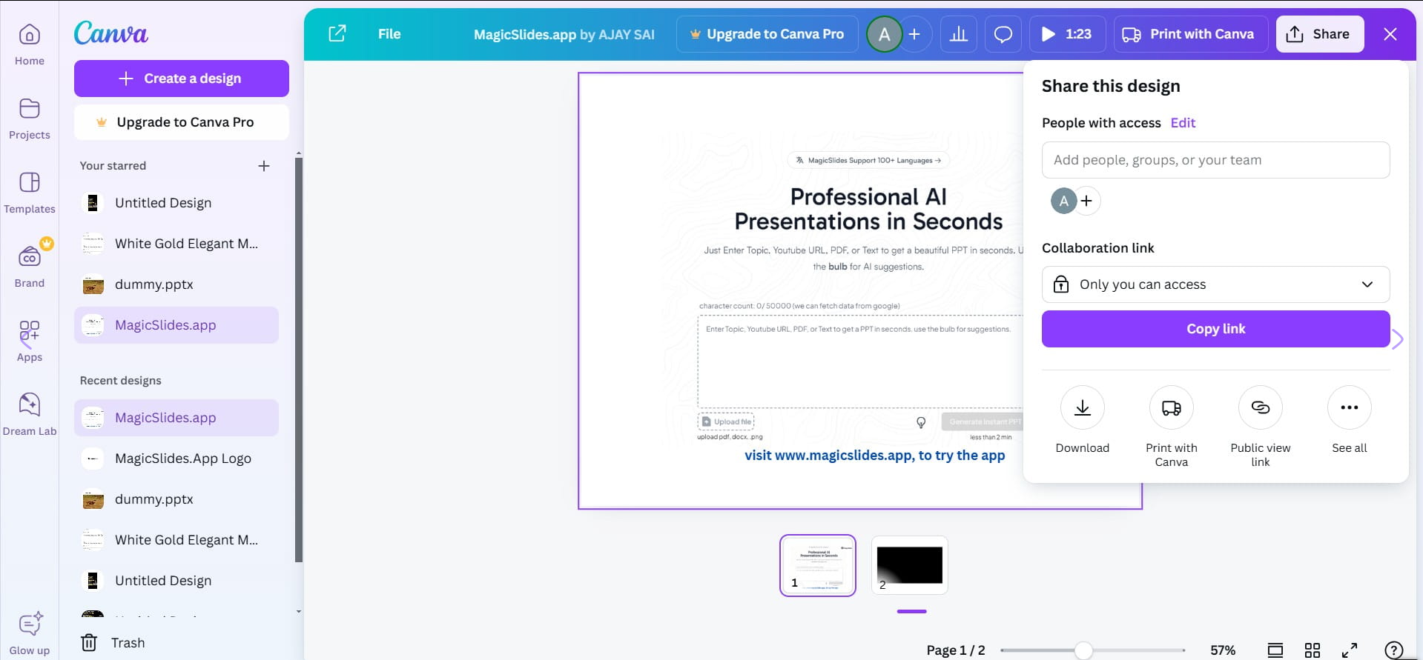Click Edit next to People with access
Viewport: 1423px width, 660px height.
(x=1183, y=123)
